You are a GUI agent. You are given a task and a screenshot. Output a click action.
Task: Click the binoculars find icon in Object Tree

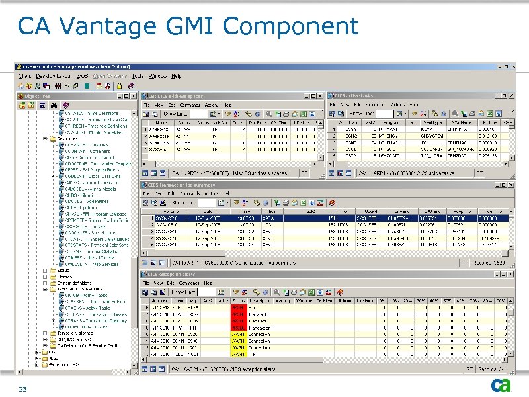coord(54,105)
